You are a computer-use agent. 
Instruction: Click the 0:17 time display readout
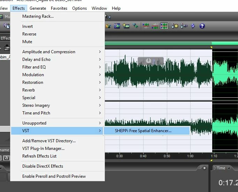(x=228, y=183)
